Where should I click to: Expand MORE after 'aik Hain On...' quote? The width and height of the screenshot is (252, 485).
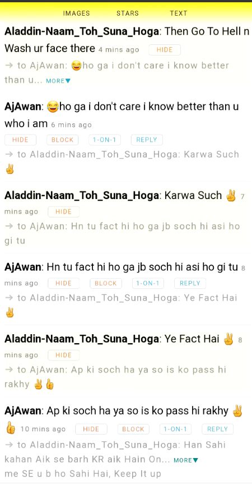point(185,460)
